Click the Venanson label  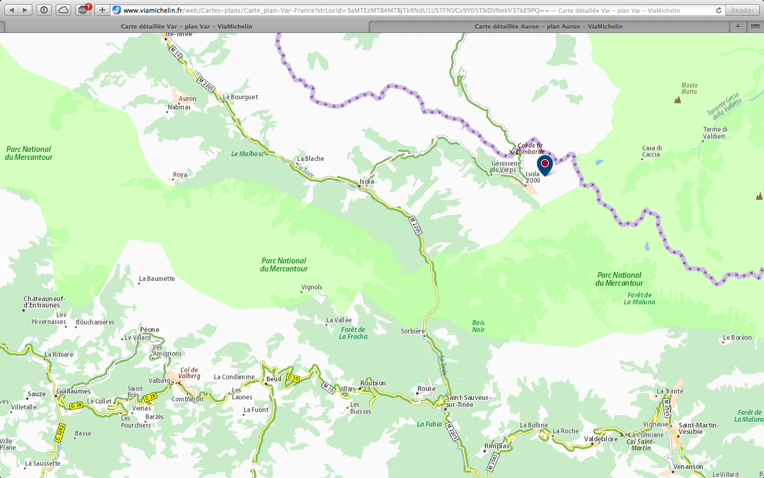click(688, 467)
